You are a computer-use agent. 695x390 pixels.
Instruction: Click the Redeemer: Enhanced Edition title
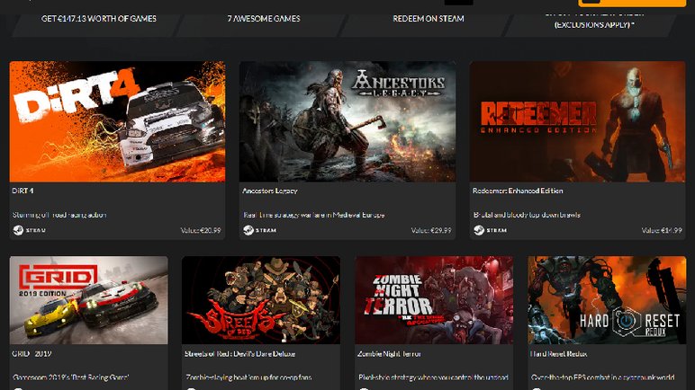coord(518,191)
